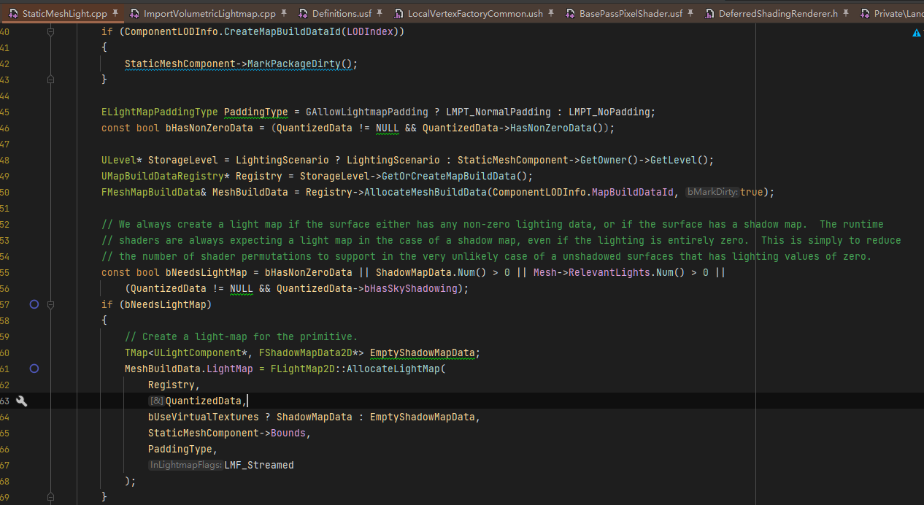Open the BasePassPixelShader.usf tab
The height and width of the screenshot is (505, 924).
click(631, 13)
